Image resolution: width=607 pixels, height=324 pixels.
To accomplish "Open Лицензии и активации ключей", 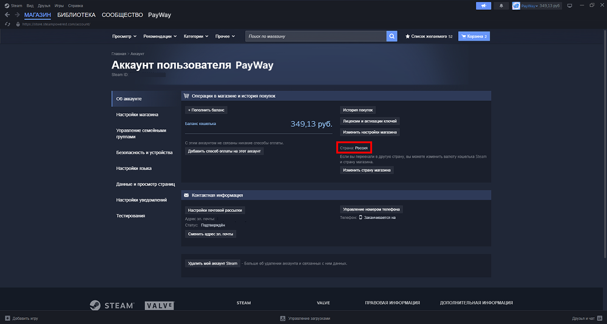I will (x=370, y=121).
